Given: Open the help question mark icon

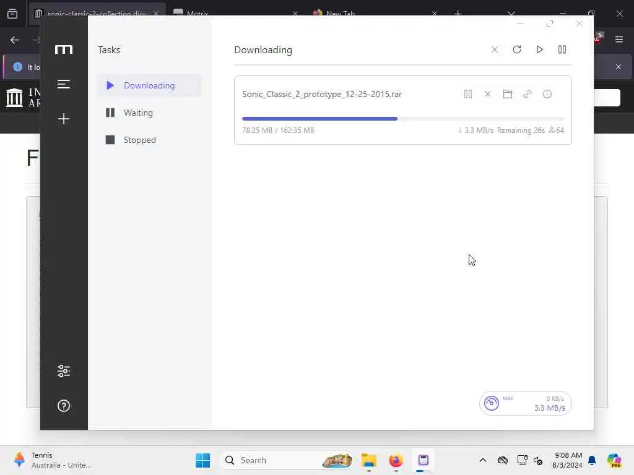Looking at the screenshot, I should 64,406.
